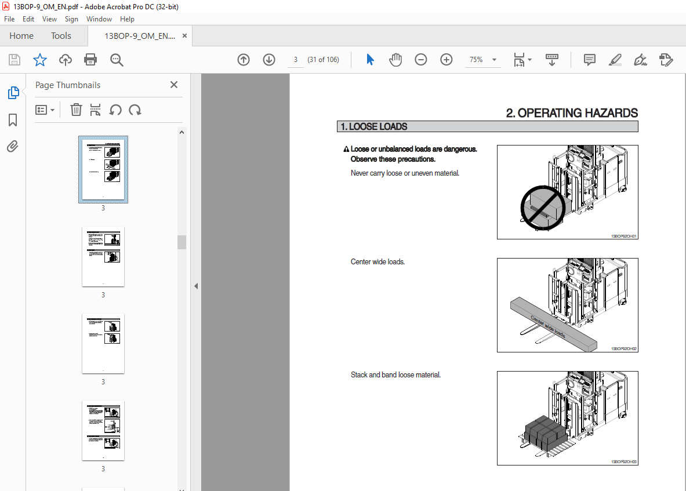Go to previous page arrow

[x=244, y=60]
